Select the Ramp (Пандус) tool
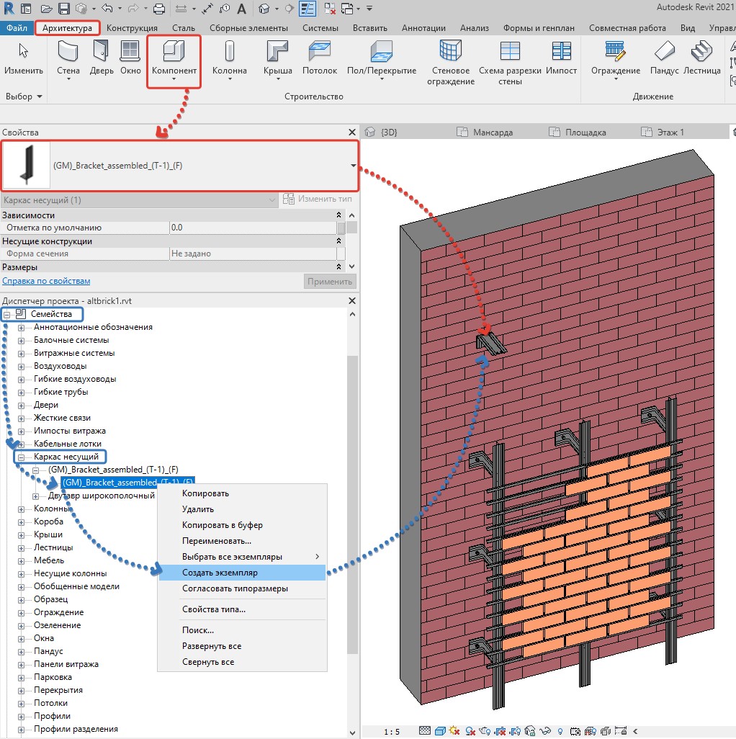This screenshot has height=739, width=736. coord(664,53)
